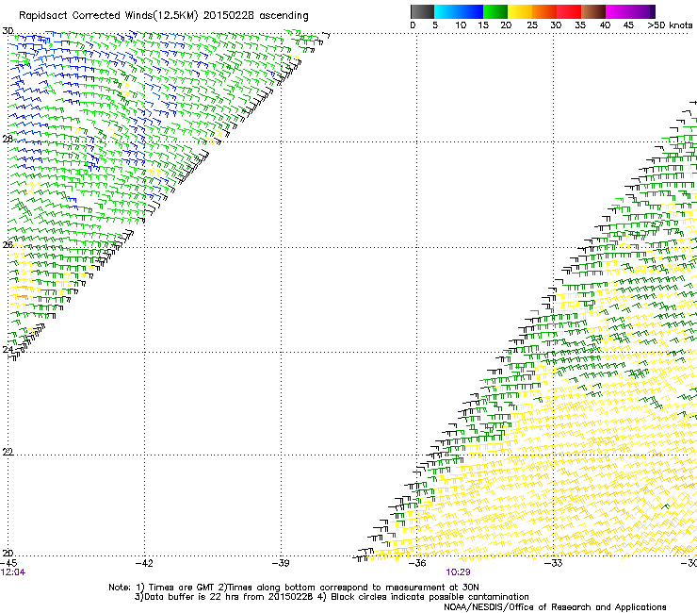Click the brown 35-40 knots color segment
The image size is (697, 613).
(593, 11)
